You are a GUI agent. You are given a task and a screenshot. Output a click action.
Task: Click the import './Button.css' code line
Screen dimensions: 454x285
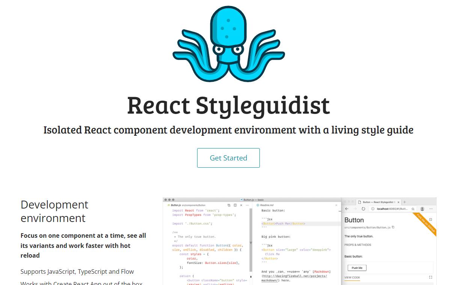tap(192, 223)
